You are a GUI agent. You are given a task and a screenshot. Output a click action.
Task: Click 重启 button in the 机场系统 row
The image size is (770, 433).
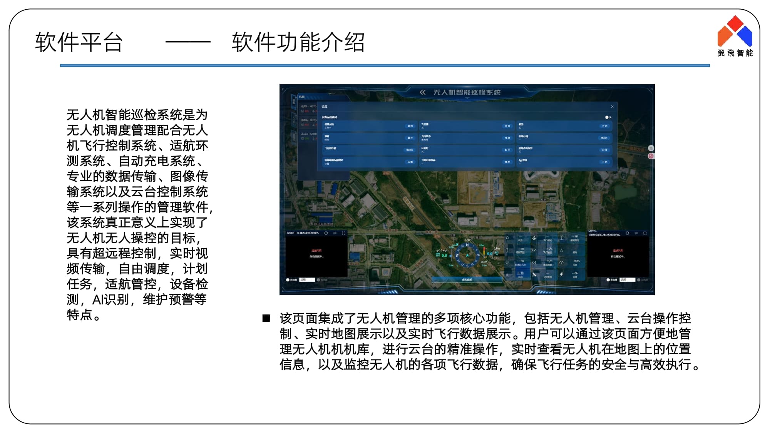coord(410,126)
